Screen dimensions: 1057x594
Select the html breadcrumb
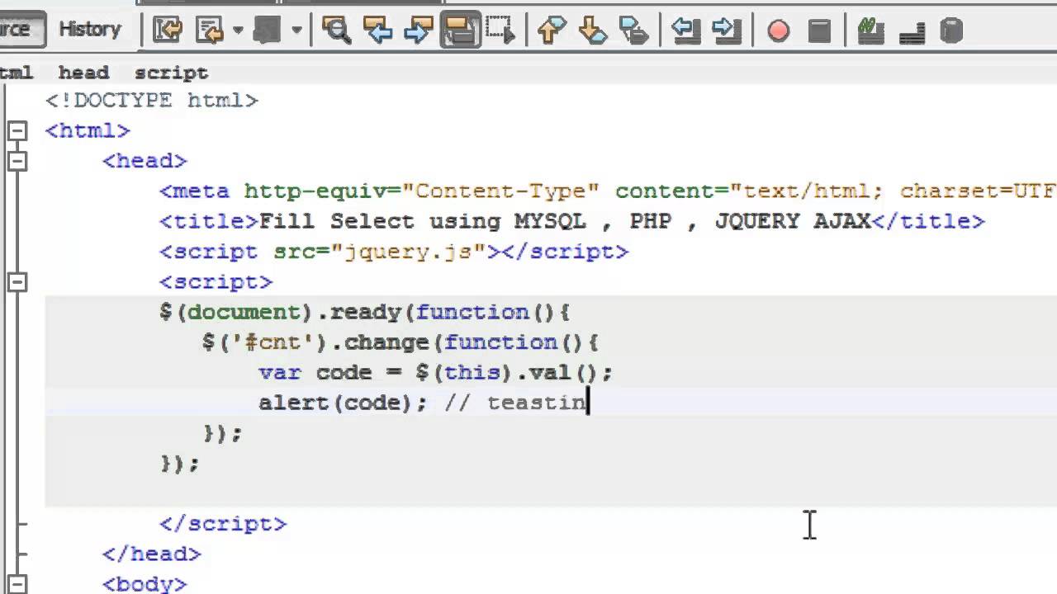click(x=17, y=73)
